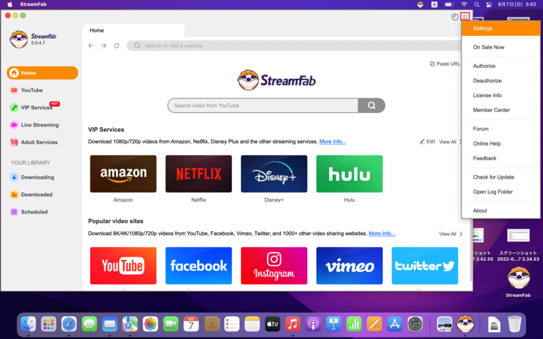Choose Online Help in the menu
The height and width of the screenshot is (339, 543).
pos(501,144)
